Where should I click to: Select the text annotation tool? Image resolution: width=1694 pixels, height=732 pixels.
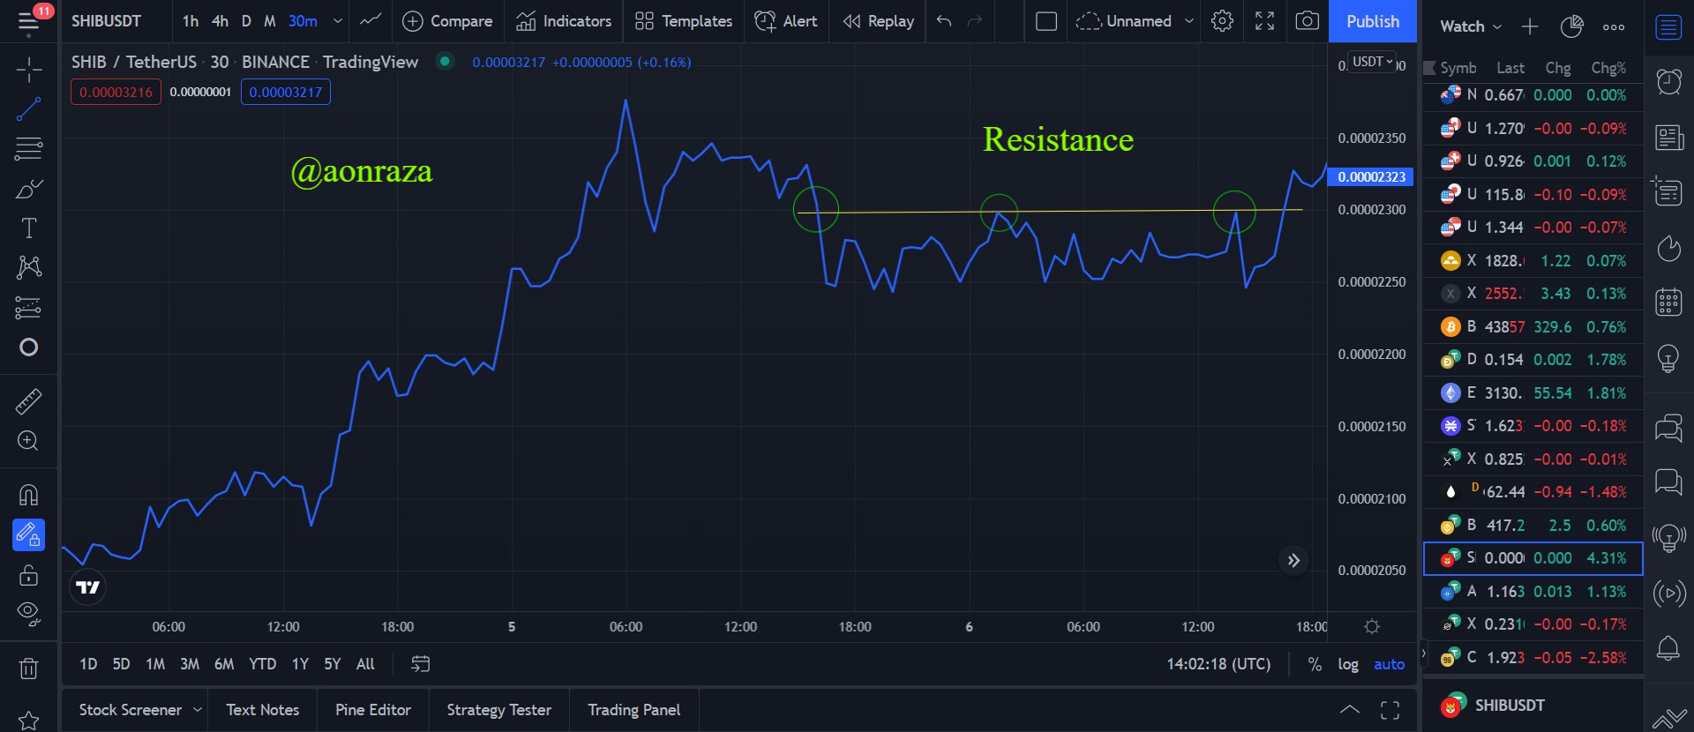point(28,228)
